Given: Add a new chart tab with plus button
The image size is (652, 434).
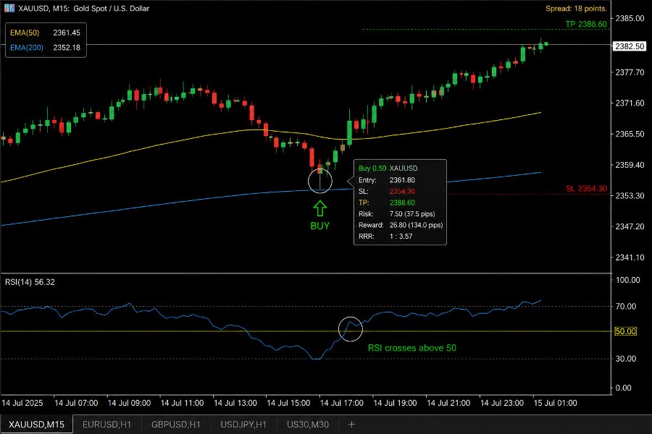Looking at the screenshot, I should coord(351,425).
